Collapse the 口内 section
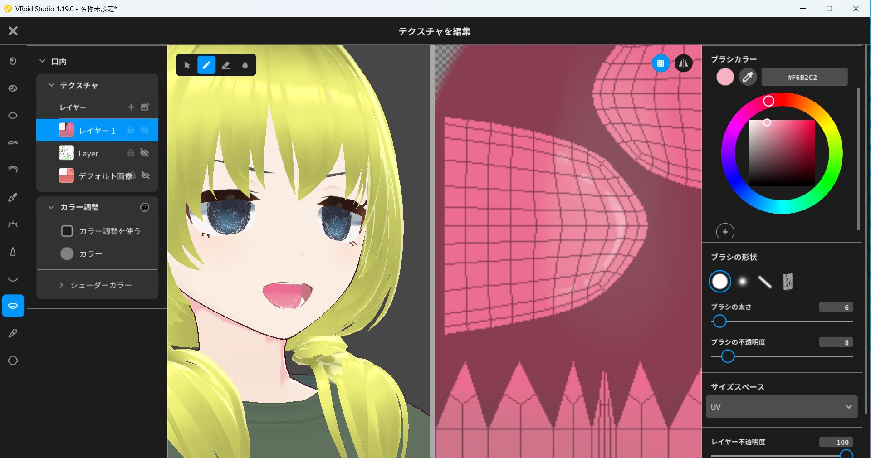The image size is (871, 458). pos(42,61)
